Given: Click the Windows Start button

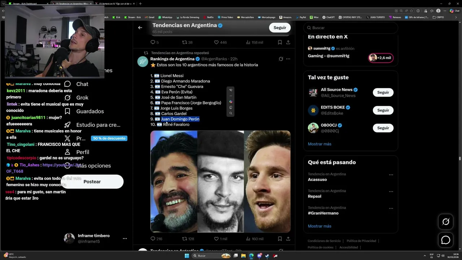Looking at the screenshot, I should [187, 256].
